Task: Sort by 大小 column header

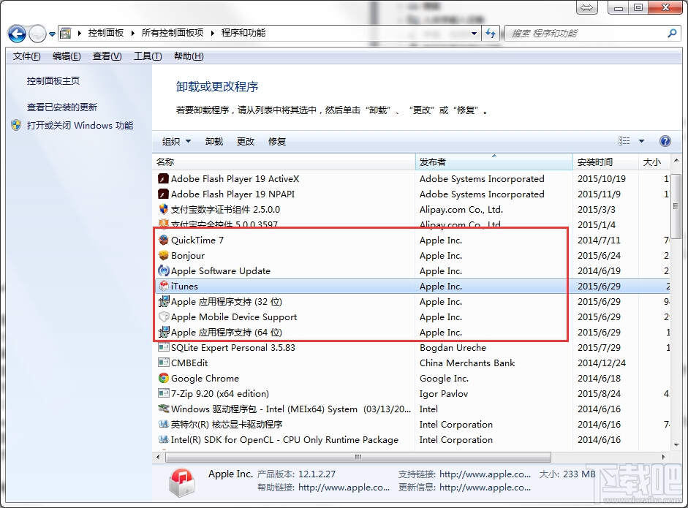Action: coord(654,162)
